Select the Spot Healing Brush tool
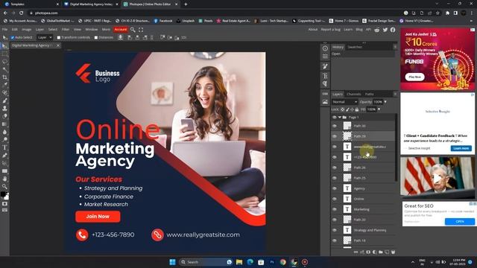Viewport: 477px width, 268px height. pyautogui.click(x=4, y=93)
